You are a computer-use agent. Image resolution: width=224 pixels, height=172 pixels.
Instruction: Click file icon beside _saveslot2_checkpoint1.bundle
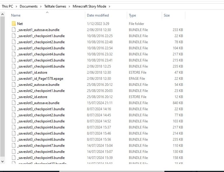(x=14, y=91)
